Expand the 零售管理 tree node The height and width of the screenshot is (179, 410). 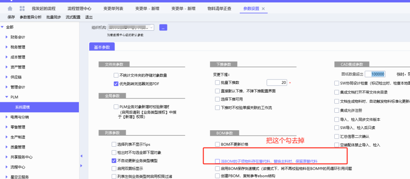tap(7, 127)
